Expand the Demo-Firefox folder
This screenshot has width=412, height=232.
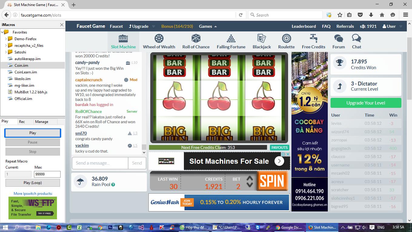[6, 39]
